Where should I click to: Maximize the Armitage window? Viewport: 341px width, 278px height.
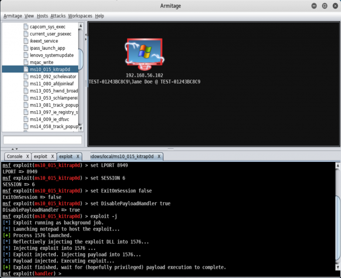tap(324, 6)
